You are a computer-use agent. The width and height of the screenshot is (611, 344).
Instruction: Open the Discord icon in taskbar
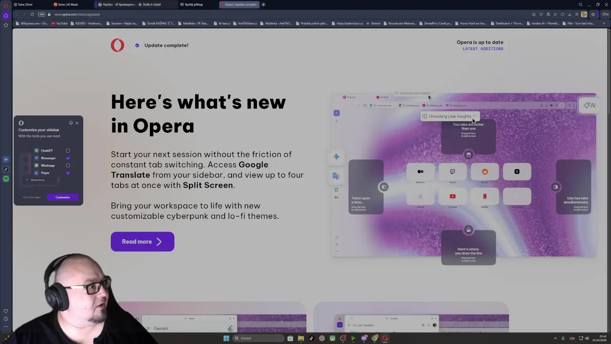[x=364, y=338]
